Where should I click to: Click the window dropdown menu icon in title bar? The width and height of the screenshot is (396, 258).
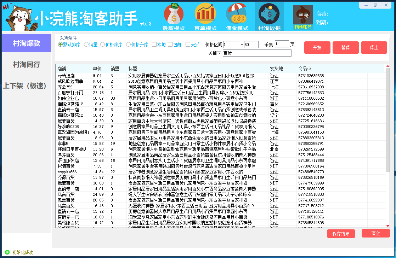367,5
